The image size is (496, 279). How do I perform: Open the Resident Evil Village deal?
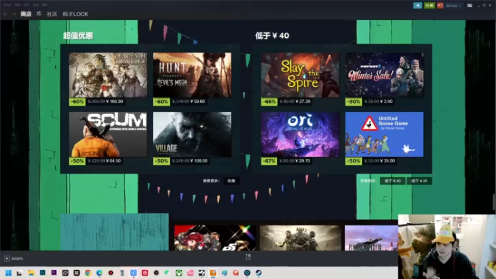(x=192, y=135)
